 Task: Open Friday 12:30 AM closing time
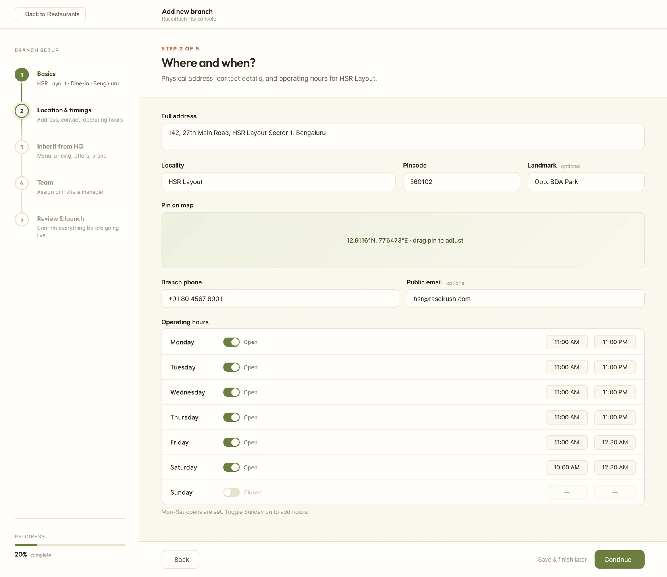point(615,442)
